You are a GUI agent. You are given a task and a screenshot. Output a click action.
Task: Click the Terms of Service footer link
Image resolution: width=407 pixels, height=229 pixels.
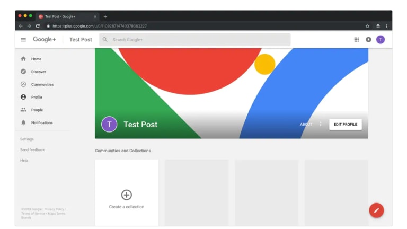point(33,214)
